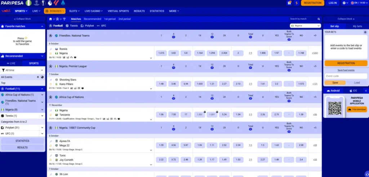Click the Event code input field
The image size is (369, 177).
[x=346, y=76]
